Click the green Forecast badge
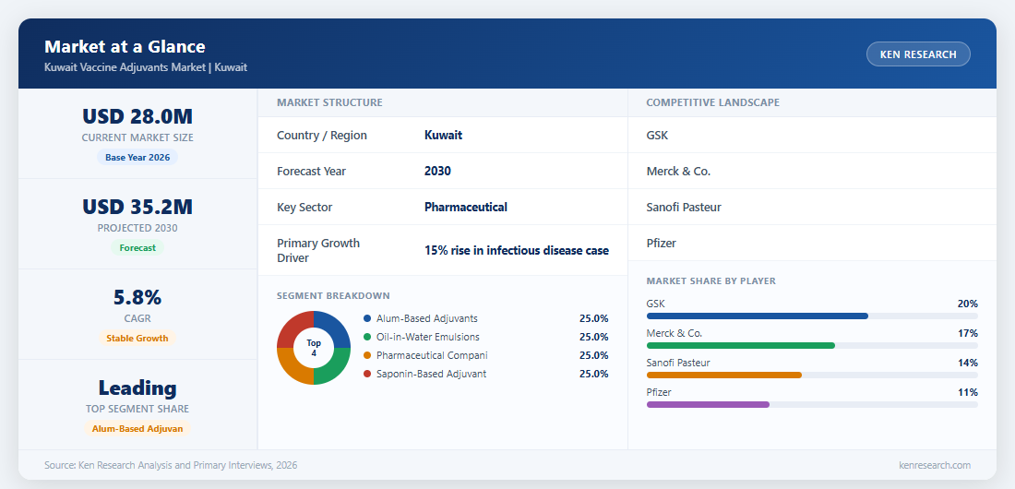The width and height of the screenshot is (1015, 489). tap(137, 247)
